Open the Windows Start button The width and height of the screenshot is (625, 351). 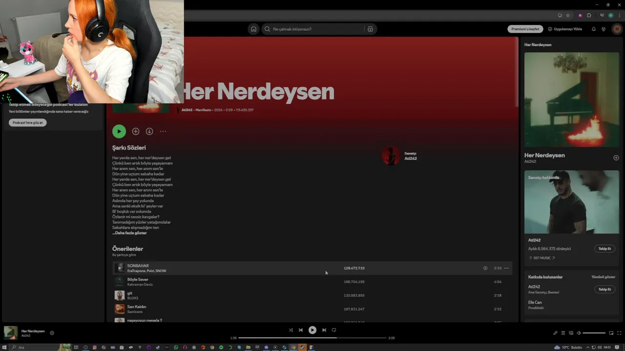[5, 347]
